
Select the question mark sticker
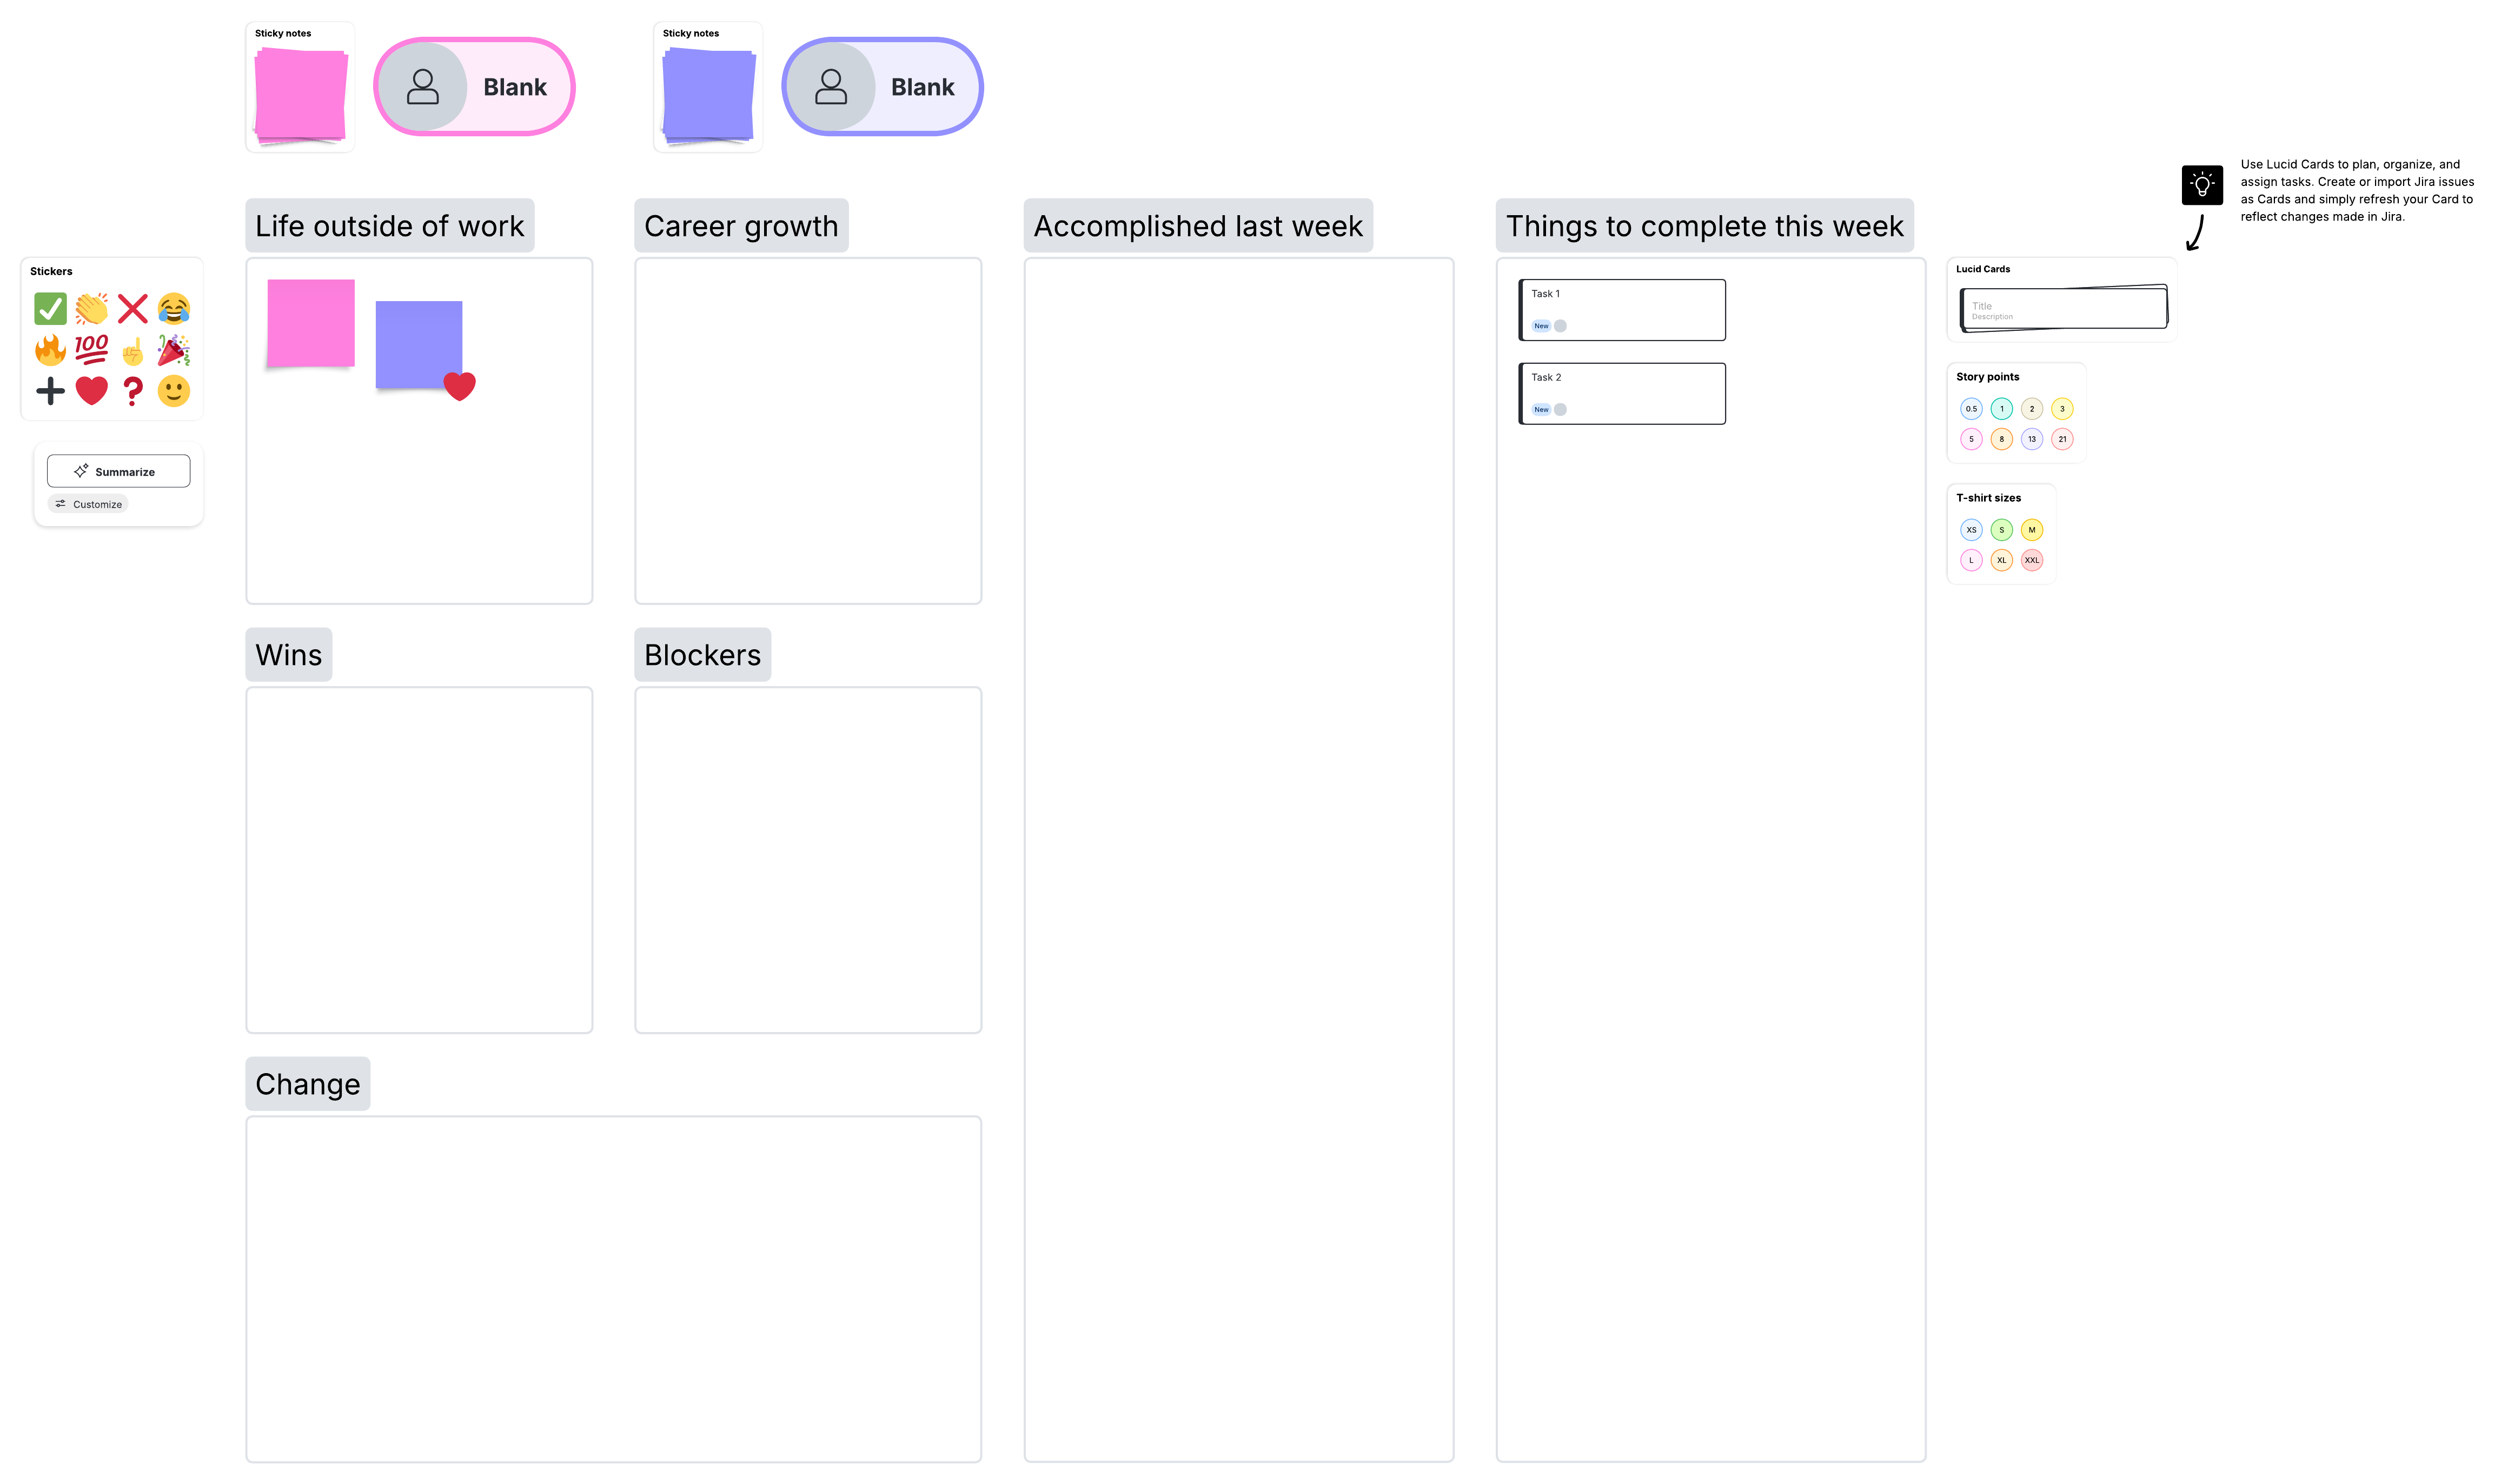[133, 391]
